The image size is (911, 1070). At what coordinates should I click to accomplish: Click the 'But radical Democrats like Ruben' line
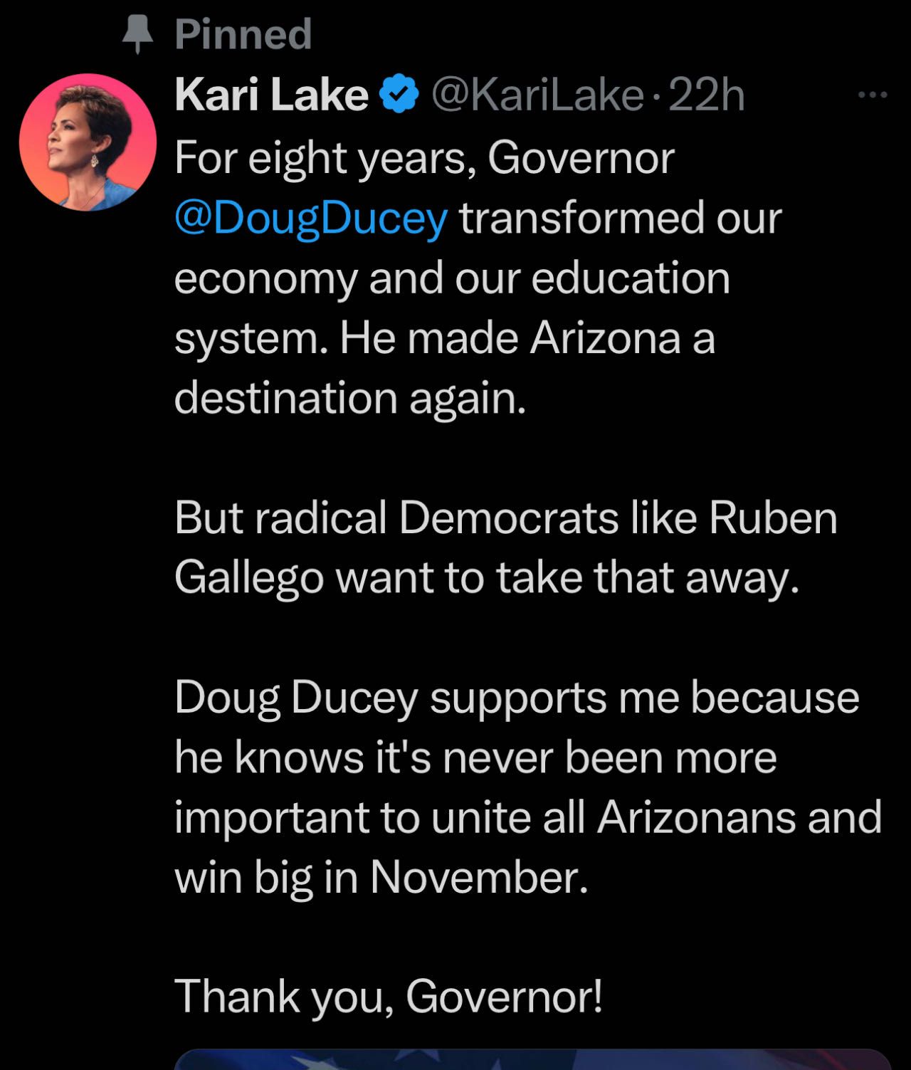[x=505, y=518]
